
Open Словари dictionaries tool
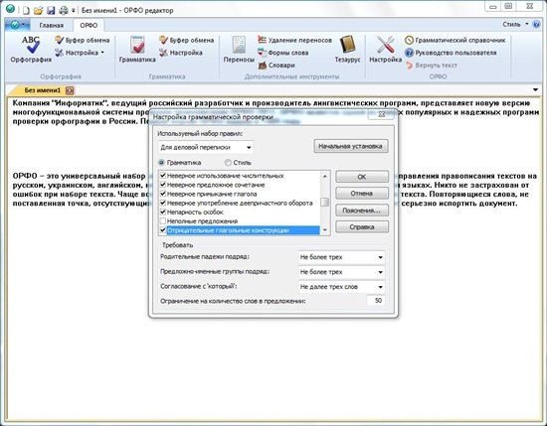(x=276, y=66)
